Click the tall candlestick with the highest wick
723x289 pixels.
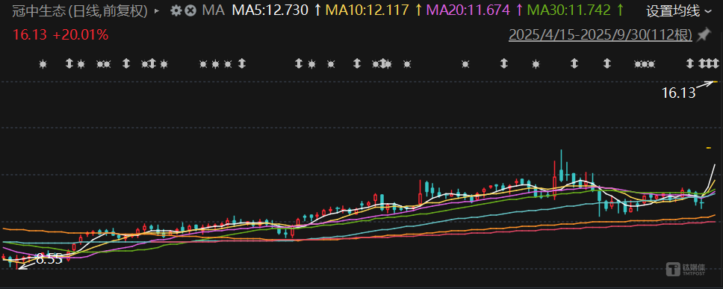tap(561, 166)
